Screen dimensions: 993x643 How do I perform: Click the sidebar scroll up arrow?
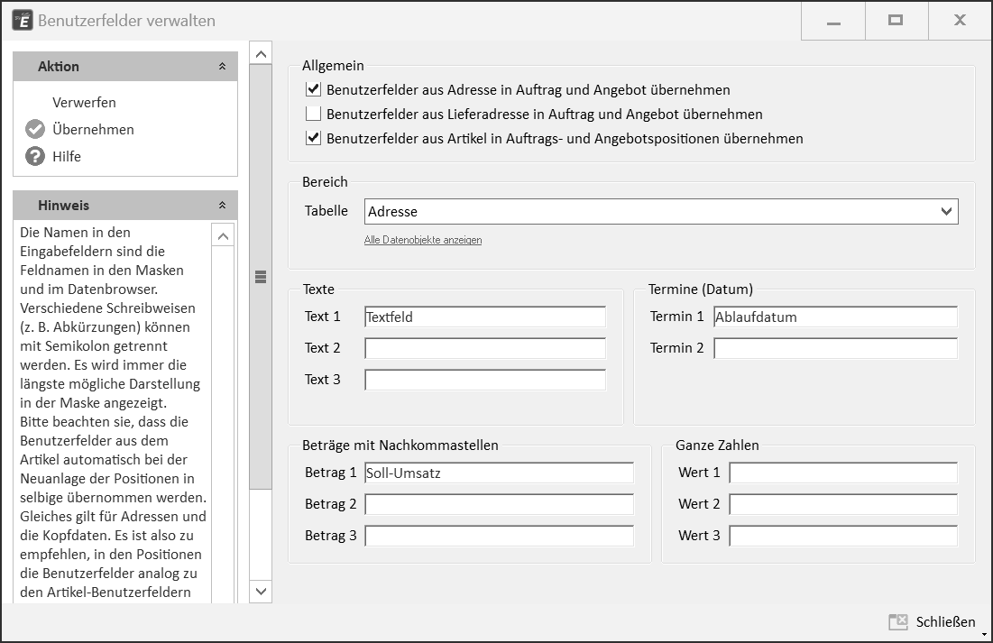tap(261, 54)
